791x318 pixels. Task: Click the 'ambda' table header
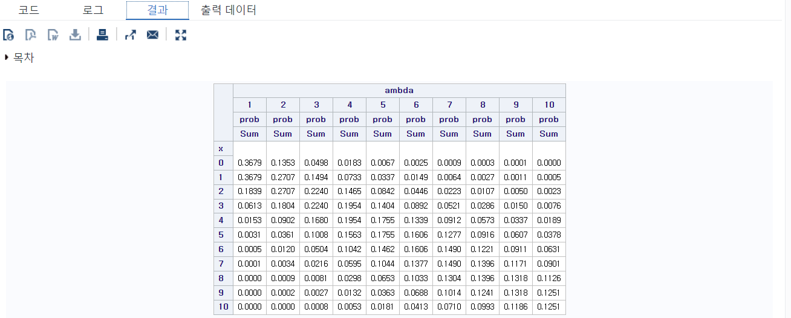point(399,91)
